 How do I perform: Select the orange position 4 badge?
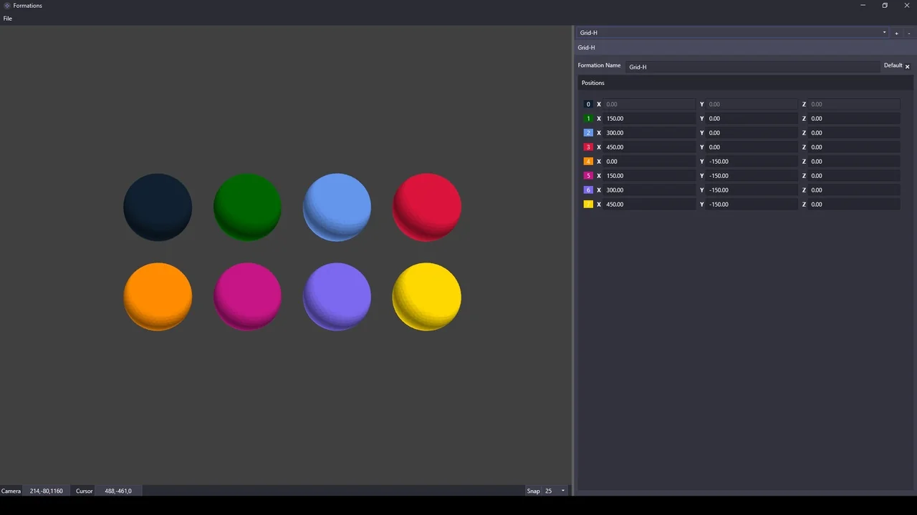coord(588,161)
